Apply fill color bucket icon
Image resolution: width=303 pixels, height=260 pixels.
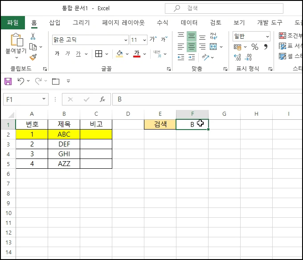click(x=119, y=54)
